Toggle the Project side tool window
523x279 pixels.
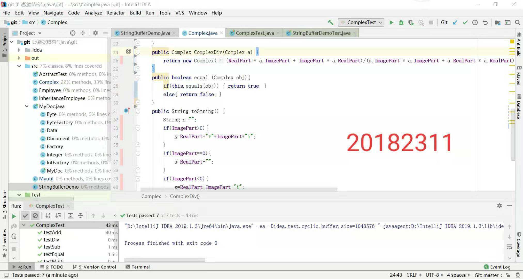point(4,45)
